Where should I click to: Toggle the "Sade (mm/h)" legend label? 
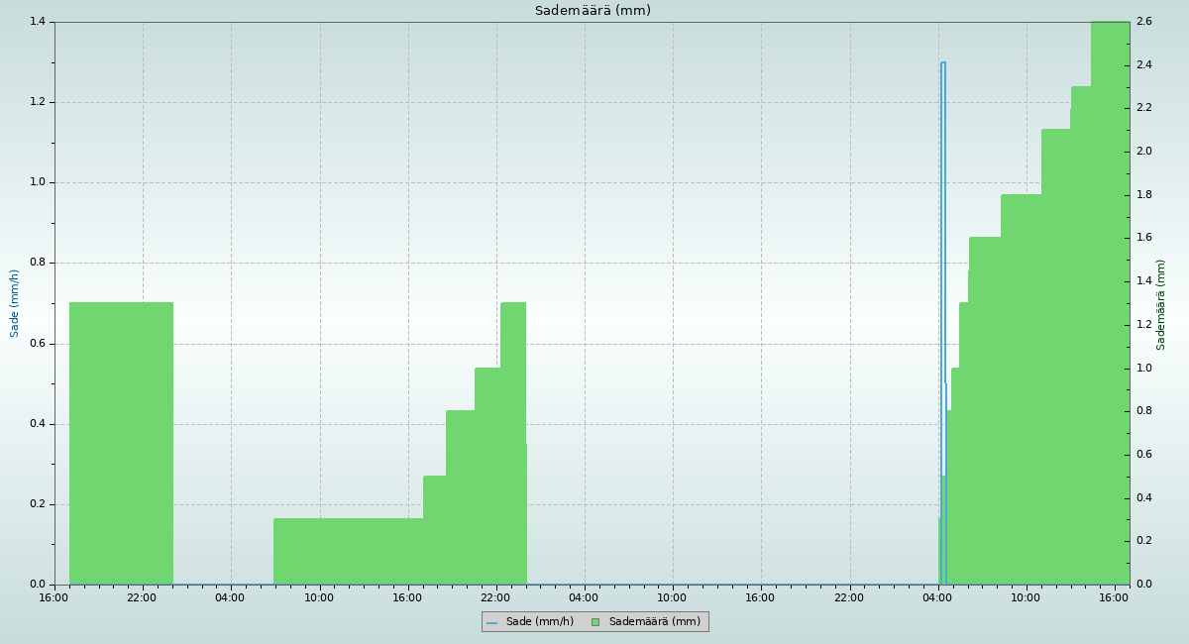click(539, 622)
